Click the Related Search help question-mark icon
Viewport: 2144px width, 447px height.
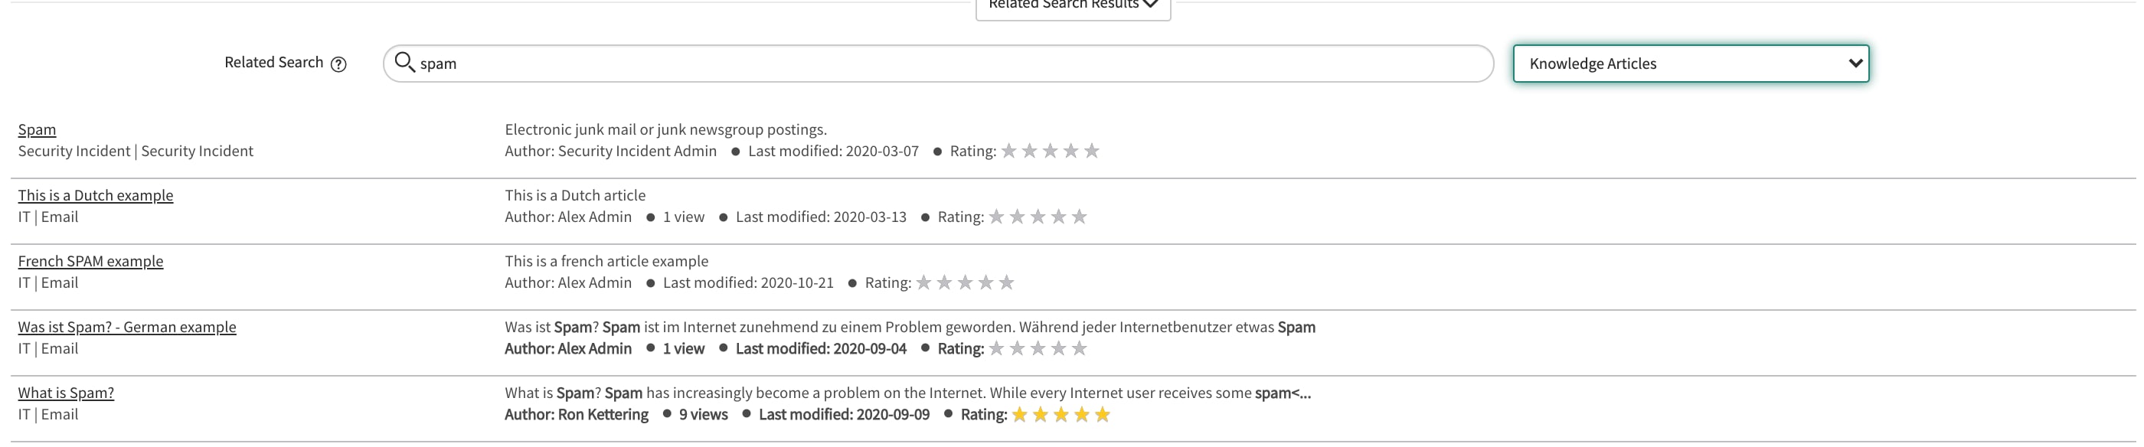point(338,64)
